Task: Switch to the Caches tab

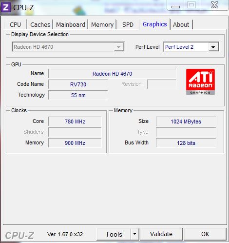Action: [x=40, y=25]
